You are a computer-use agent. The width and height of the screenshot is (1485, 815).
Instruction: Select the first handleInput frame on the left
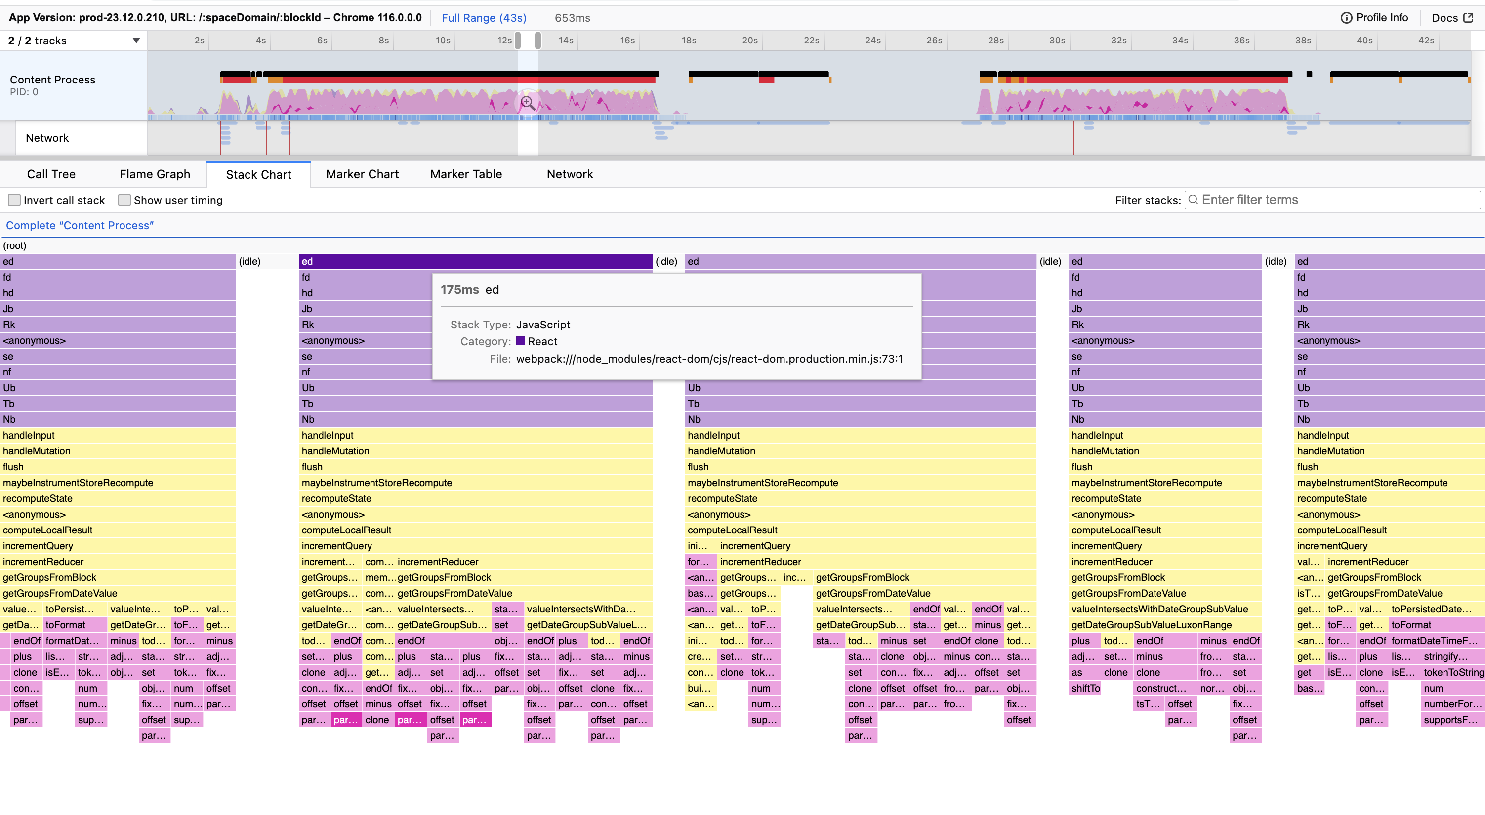(x=118, y=435)
